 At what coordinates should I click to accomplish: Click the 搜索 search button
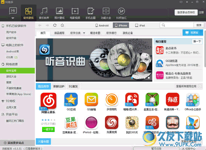(199, 25)
